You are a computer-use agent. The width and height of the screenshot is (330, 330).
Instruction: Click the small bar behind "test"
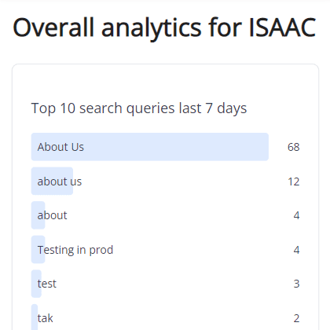pos(36,284)
